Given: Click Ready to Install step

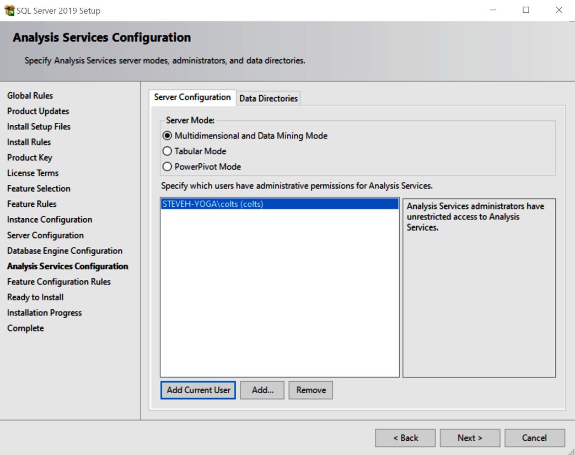Looking at the screenshot, I should [35, 297].
